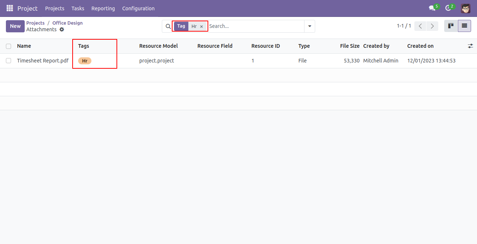Go to next page of records
Viewport: 477px width, 244px height.
coord(432,26)
